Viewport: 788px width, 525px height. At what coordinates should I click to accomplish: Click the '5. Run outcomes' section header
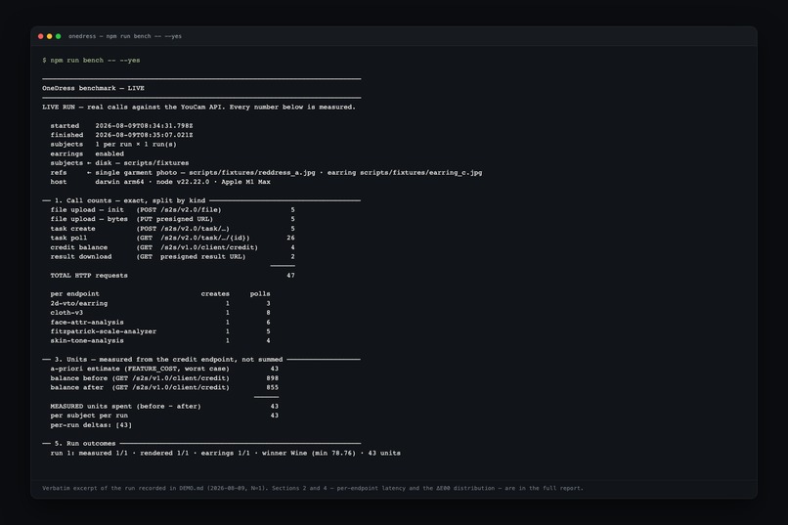click(201, 444)
